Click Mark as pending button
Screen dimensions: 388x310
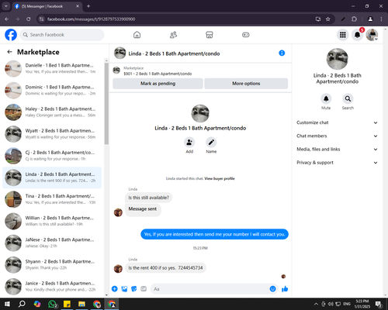[x=158, y=84]
